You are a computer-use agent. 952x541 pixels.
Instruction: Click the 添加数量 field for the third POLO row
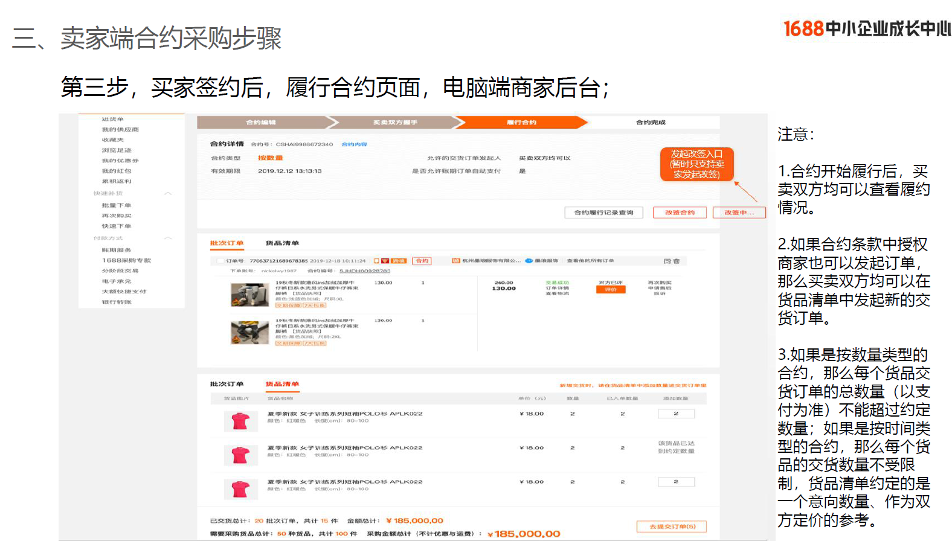coord(676,482)
